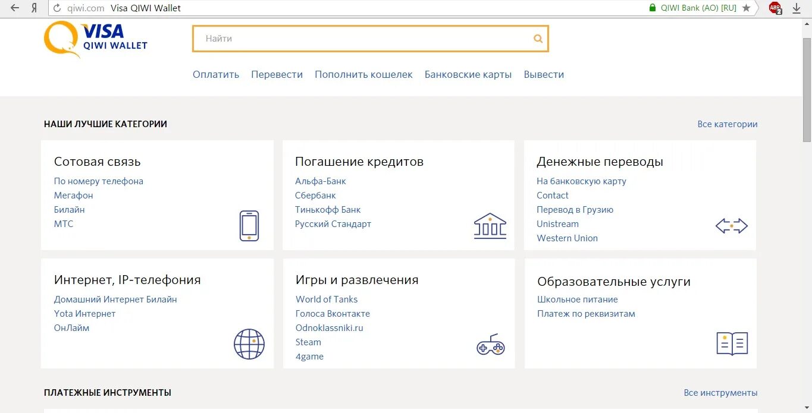Open the Перевести menu item
This screenshot has width=812, height=413.
(277, 74)
